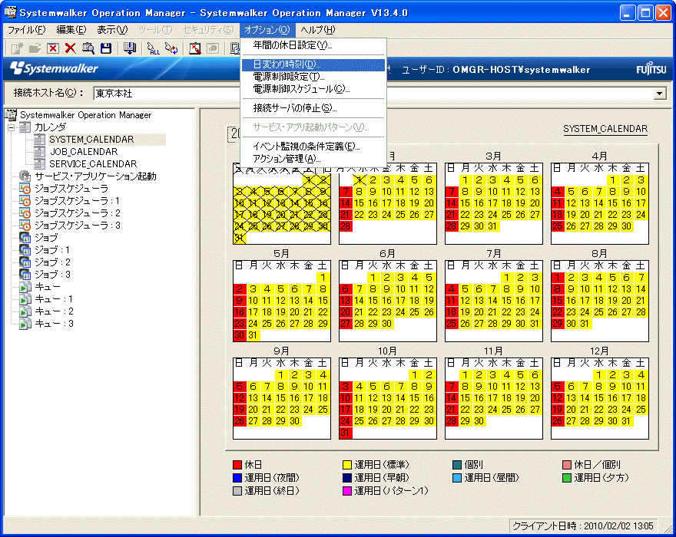Select day 1 in the 8月 calendar
676x537 pixels.
(x=558, y=278)
